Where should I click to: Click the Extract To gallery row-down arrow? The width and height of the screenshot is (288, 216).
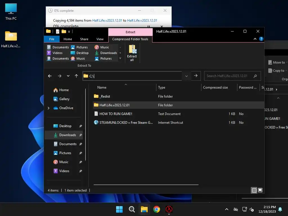[120, 53]
